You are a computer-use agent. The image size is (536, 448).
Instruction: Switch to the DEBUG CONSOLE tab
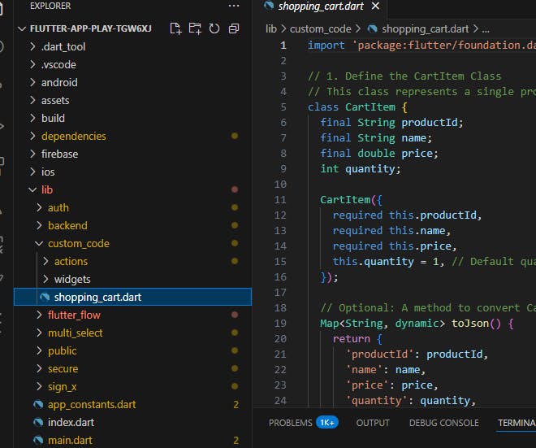point(443,423)
